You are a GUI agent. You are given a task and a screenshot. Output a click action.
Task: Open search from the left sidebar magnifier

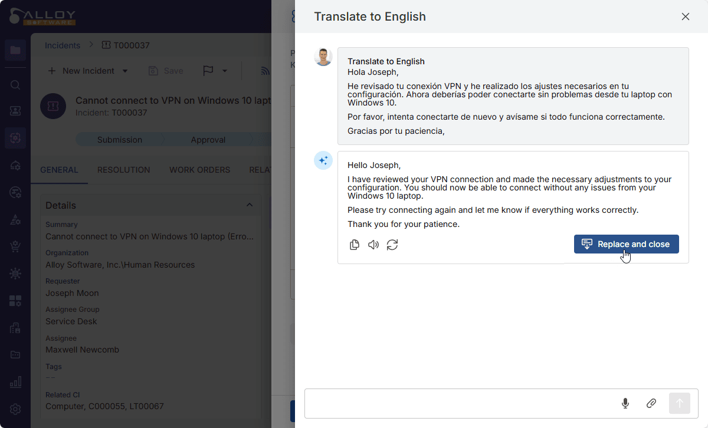click(x=15, y=85)
